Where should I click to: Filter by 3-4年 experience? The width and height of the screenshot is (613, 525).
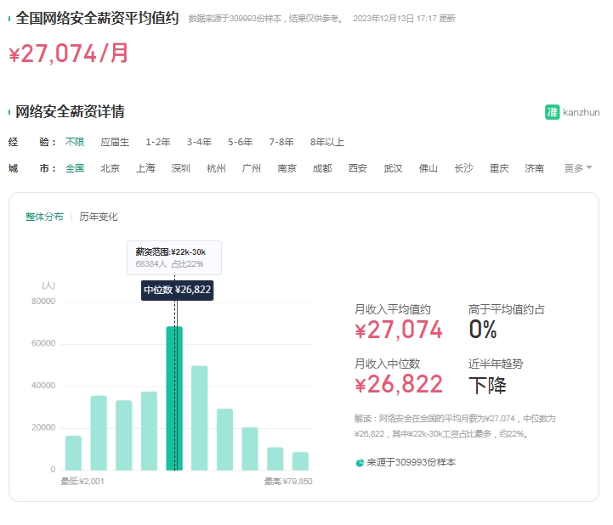tap(199, 142)
